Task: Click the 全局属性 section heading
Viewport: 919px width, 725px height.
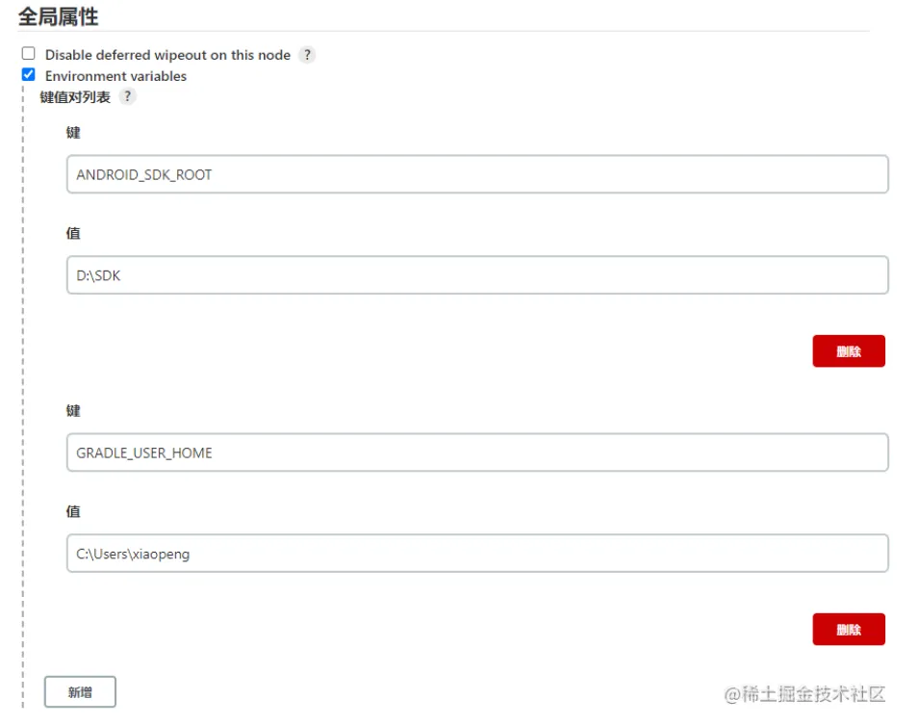Action: click(58, 16)
